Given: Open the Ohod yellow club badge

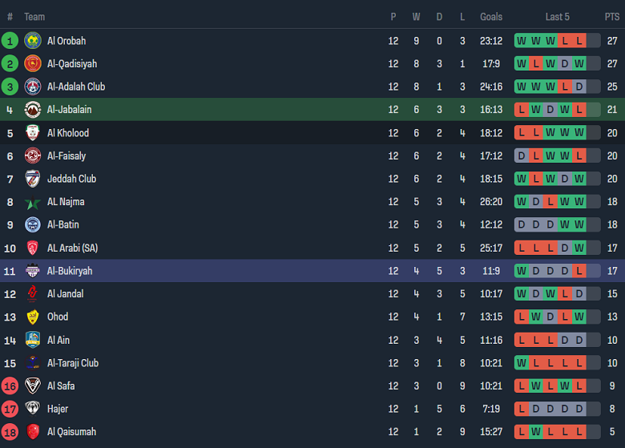Looking at the screenshot, I should tap(33, 317).
